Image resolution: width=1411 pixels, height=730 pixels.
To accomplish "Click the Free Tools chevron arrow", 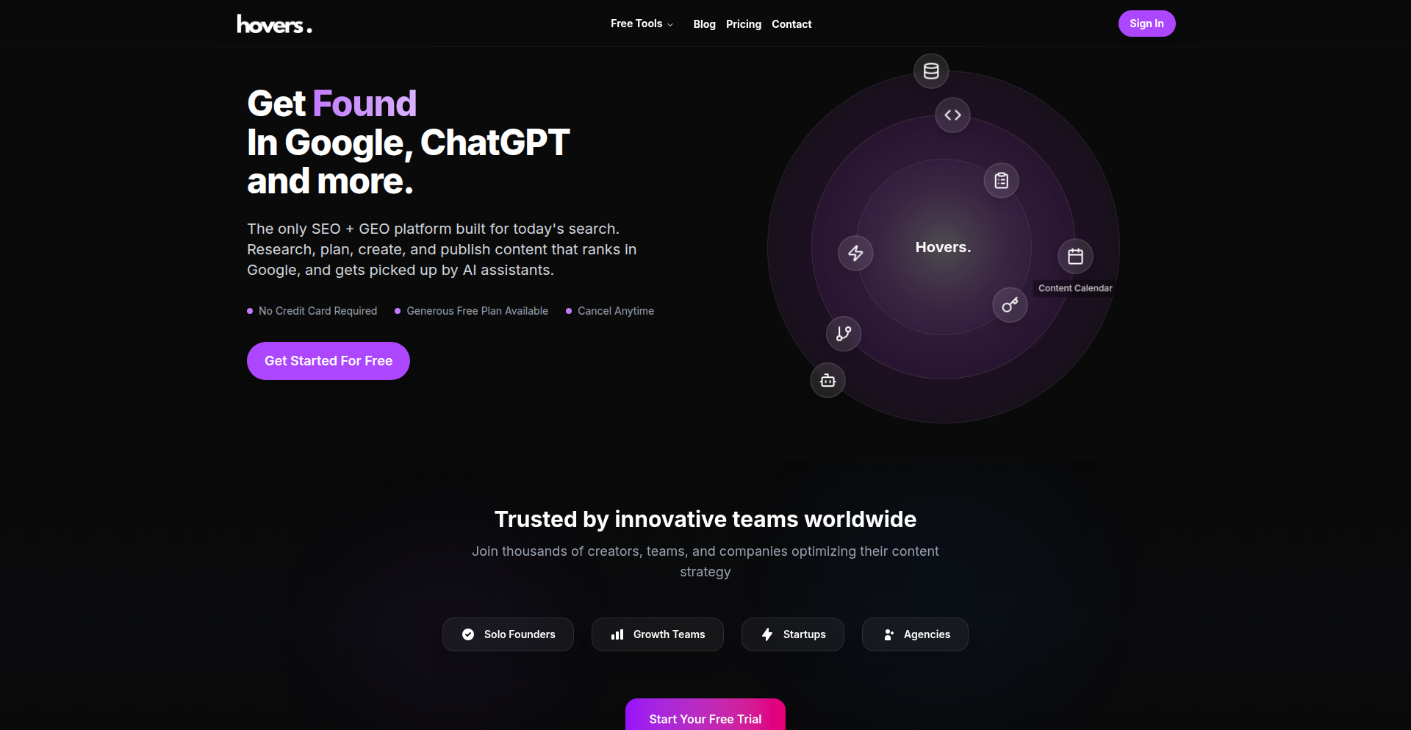I will (670, 24).
